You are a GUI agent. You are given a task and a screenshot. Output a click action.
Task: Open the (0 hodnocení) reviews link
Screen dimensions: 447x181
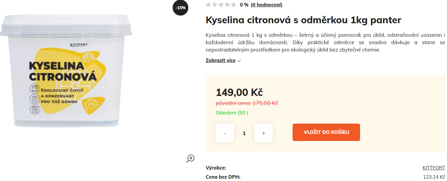266,5
